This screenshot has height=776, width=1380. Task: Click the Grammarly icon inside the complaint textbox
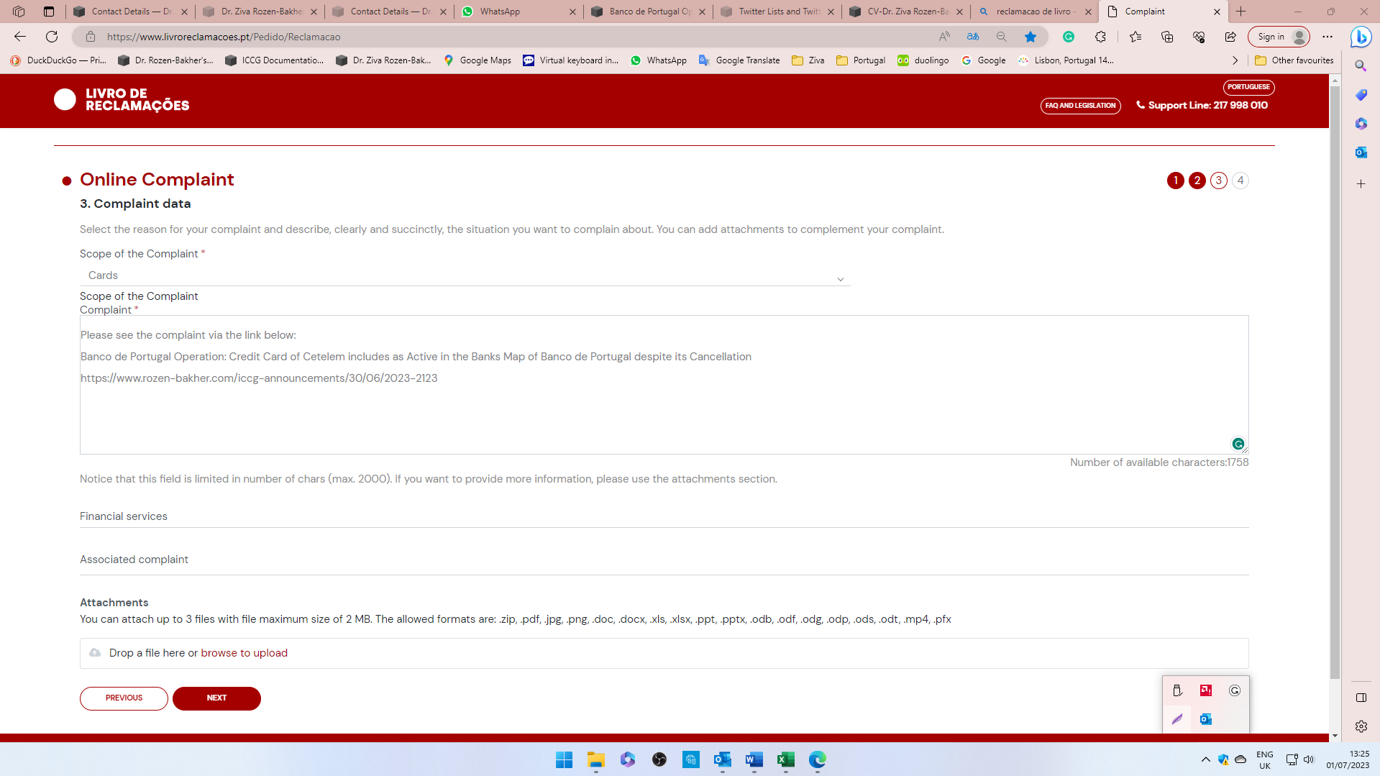[1238, 444]
